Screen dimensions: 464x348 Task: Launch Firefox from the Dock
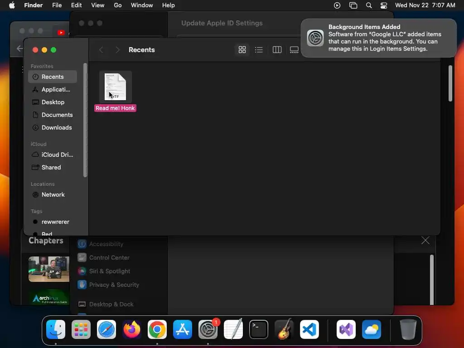[132, 329]
